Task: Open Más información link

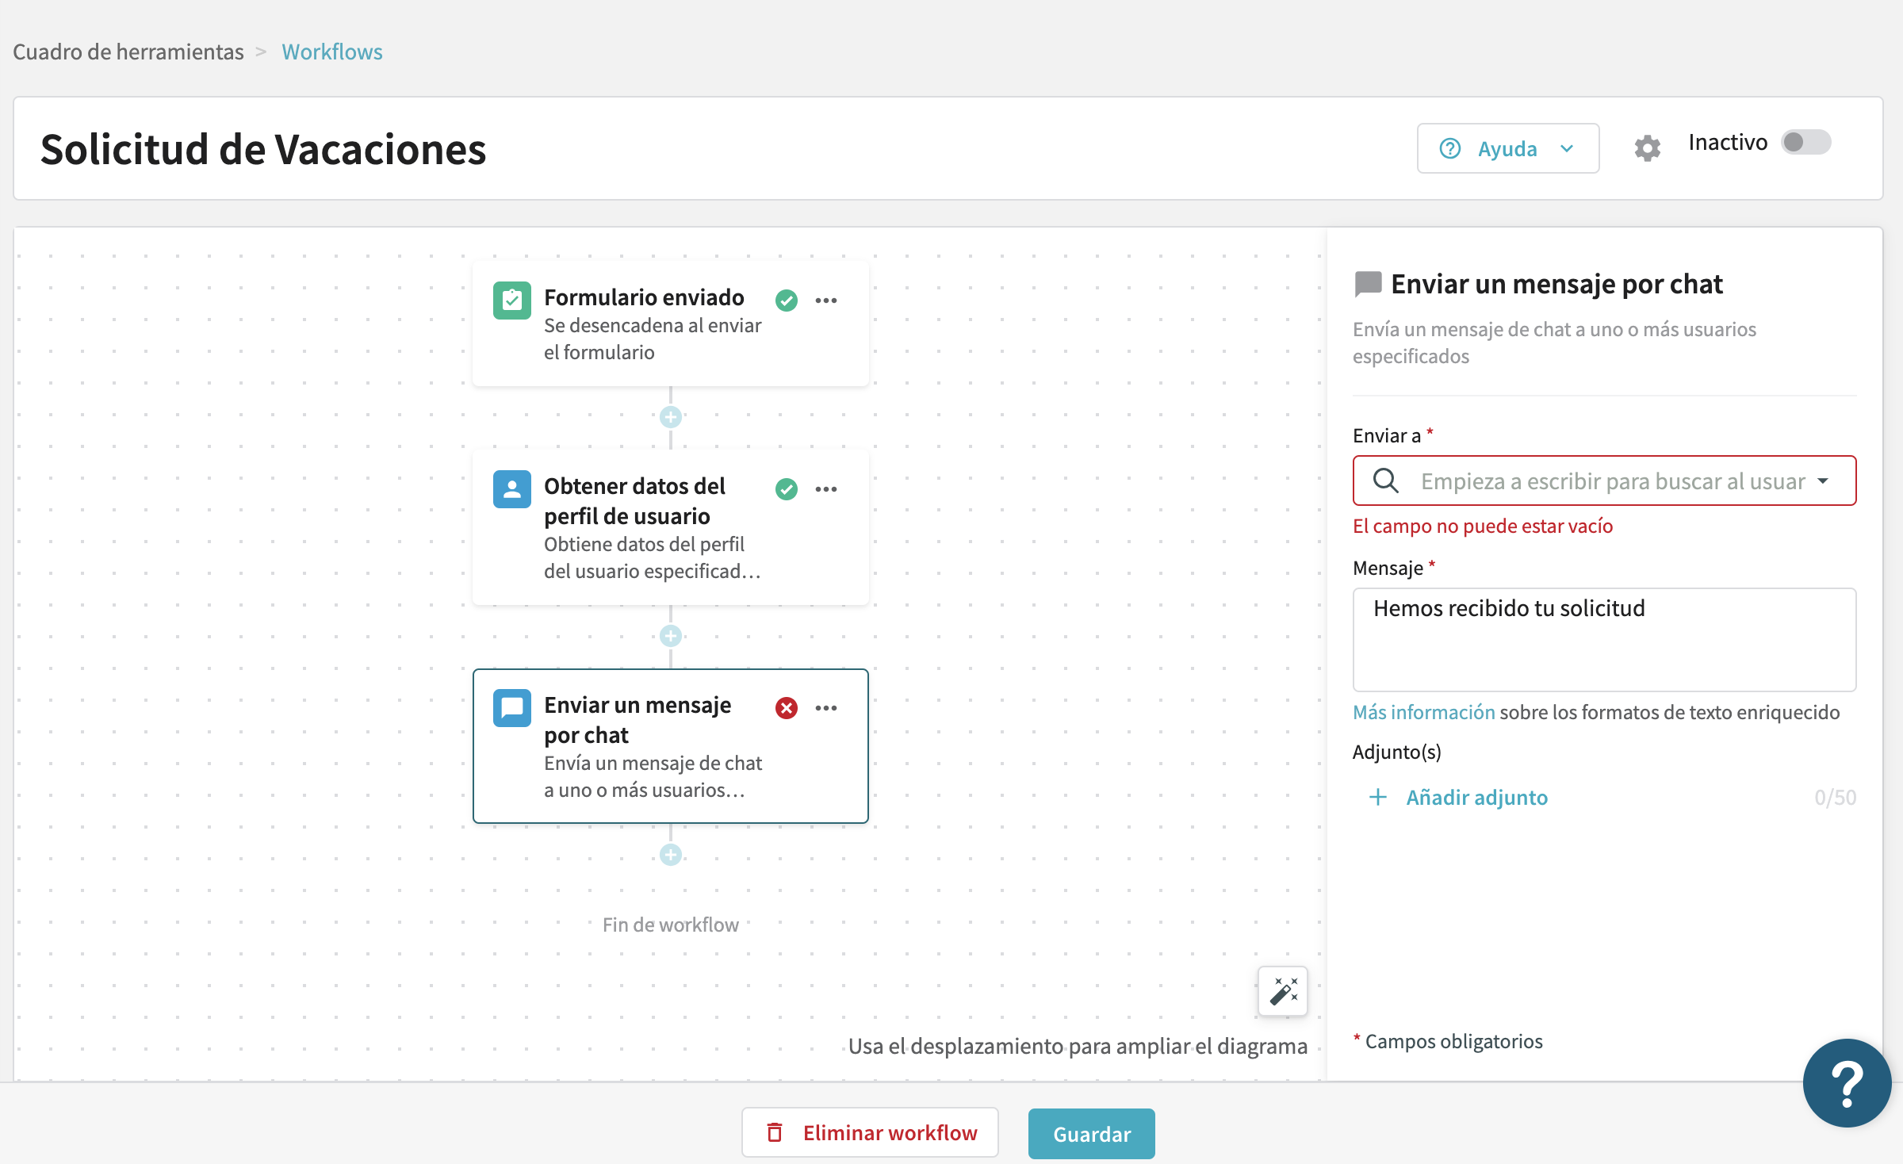Action: [x=1424, y=712]
